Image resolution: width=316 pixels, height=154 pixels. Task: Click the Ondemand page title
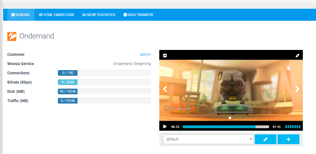point(37,36)
